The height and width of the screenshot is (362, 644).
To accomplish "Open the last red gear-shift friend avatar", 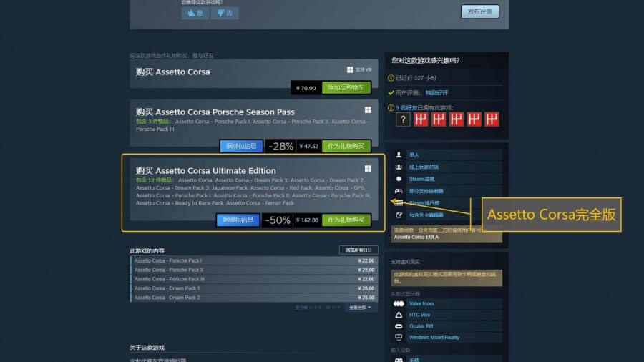I will (492, 119).
